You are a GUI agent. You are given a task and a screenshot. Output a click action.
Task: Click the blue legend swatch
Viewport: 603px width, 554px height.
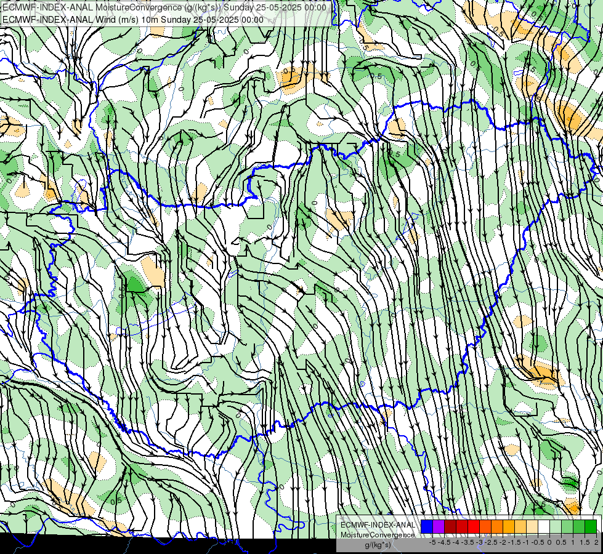point(427,527)
